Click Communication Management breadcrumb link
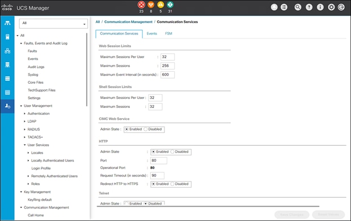 click(x=128, y=22)
